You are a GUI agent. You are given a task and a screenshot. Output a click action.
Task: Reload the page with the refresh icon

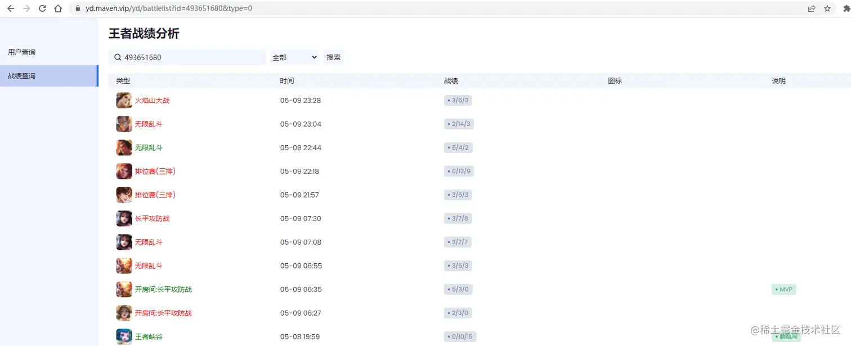pyautogui.click(x=42, y=8)
